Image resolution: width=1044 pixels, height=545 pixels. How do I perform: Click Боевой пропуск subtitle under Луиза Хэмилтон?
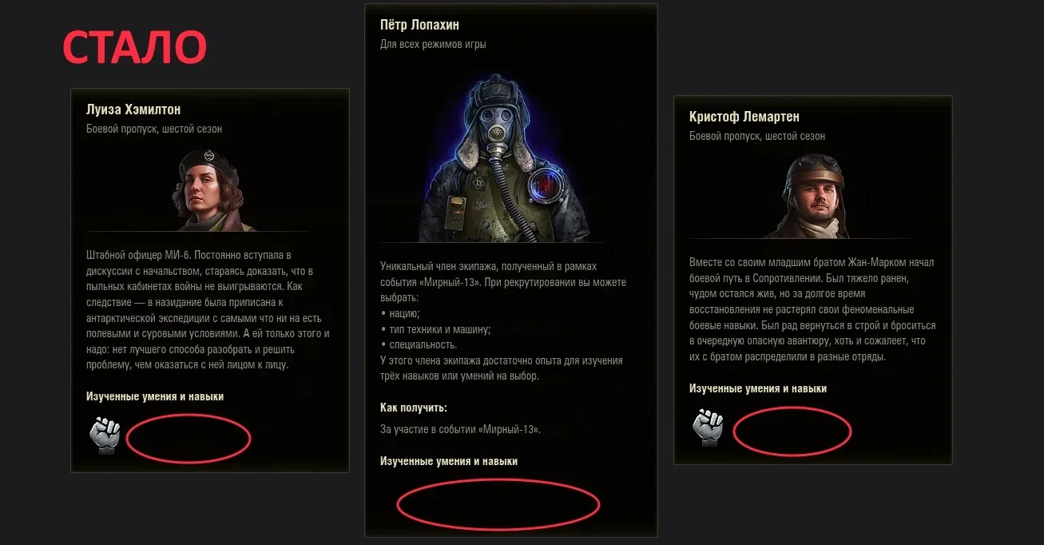pyautogui.click(x=154, y=129)
